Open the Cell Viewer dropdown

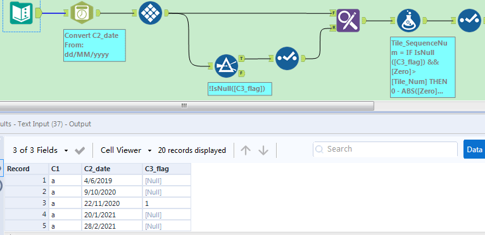[126, 150]
